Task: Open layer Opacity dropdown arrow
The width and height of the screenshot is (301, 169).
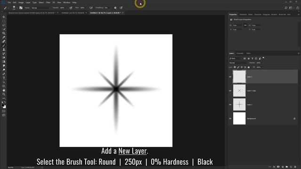Action: [x=262, y=63]
